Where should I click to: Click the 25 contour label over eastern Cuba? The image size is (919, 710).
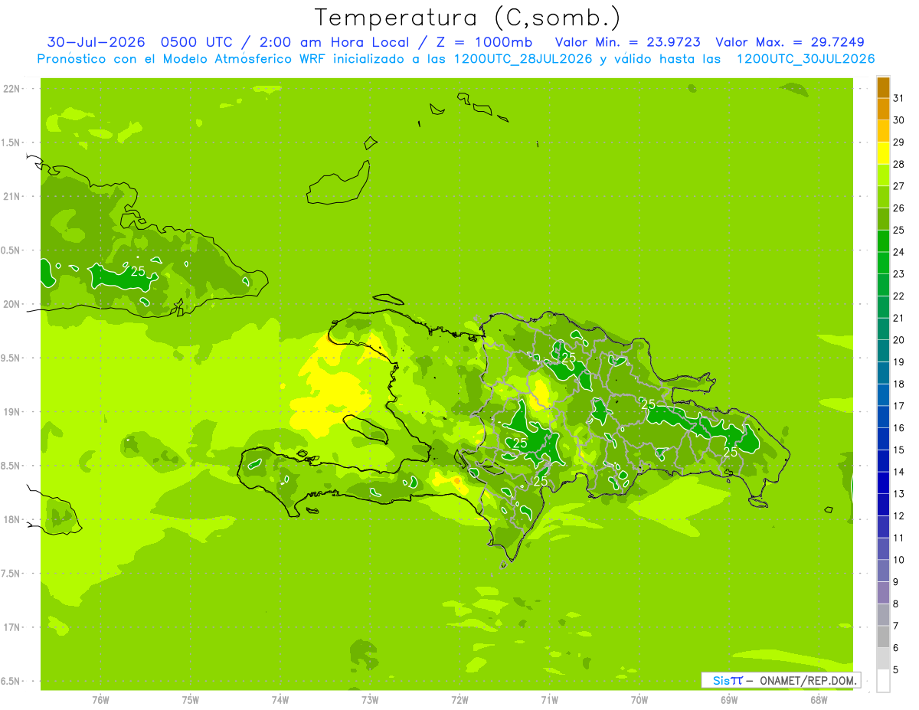[138, 271]
